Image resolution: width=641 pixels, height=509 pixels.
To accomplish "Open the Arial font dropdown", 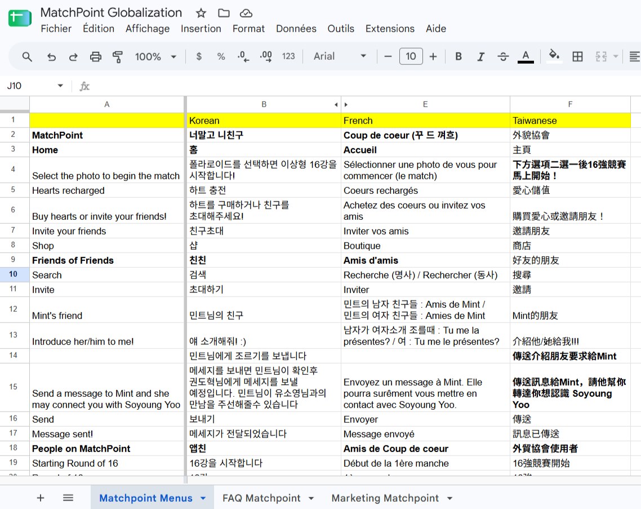I will [x=340, y=56].
